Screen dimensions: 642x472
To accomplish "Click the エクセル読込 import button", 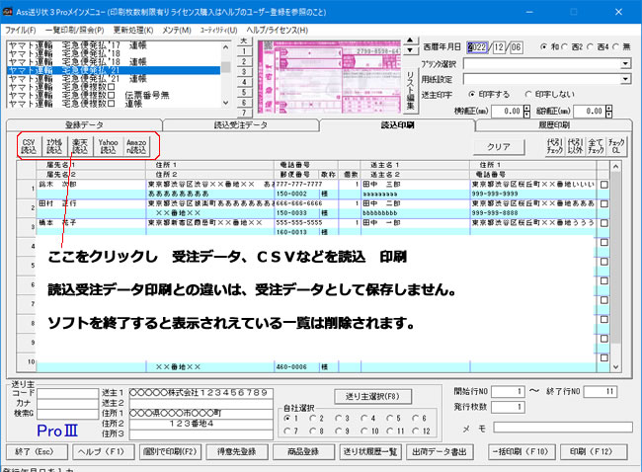I will tap(55, 146).
